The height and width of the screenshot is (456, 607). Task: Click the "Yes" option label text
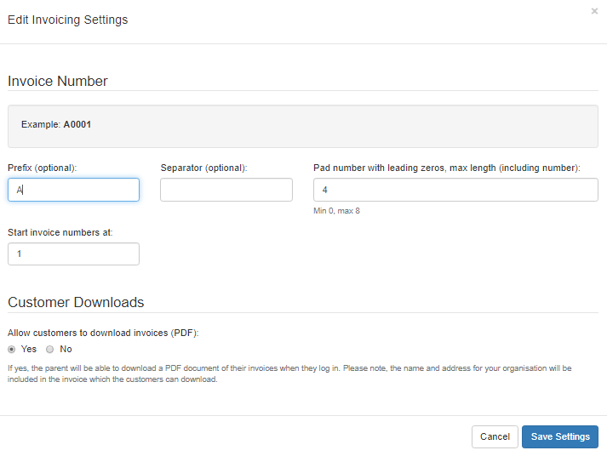[x=29, y=349]
